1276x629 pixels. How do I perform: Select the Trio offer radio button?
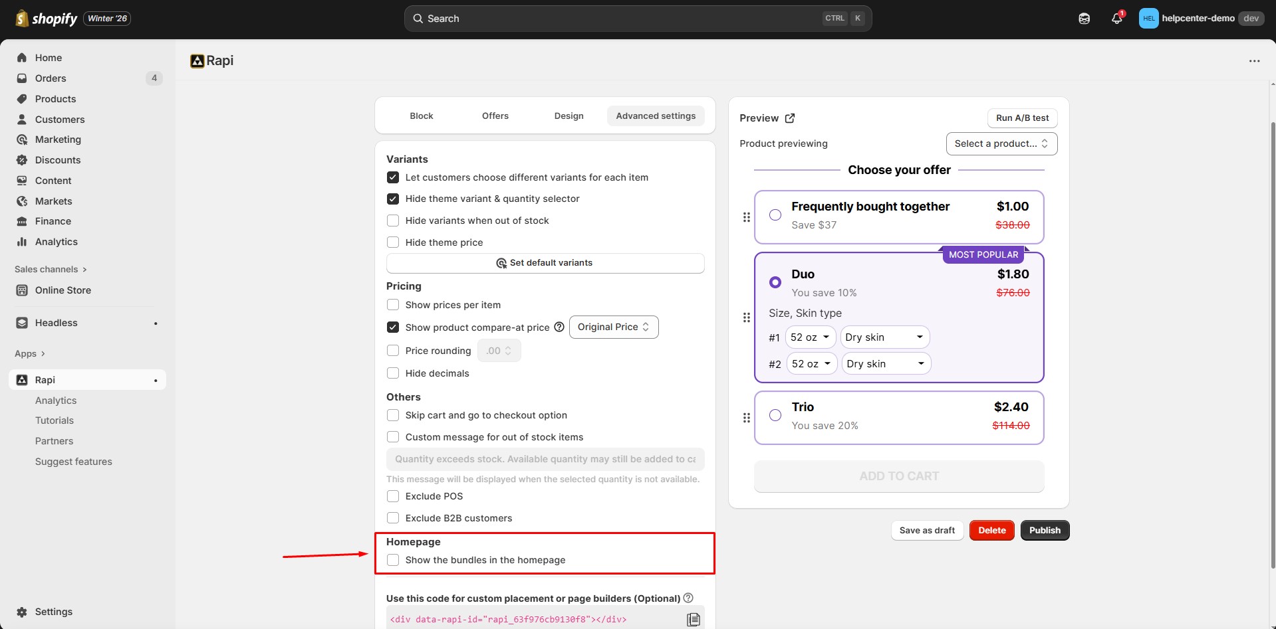(x=775, y=414)
